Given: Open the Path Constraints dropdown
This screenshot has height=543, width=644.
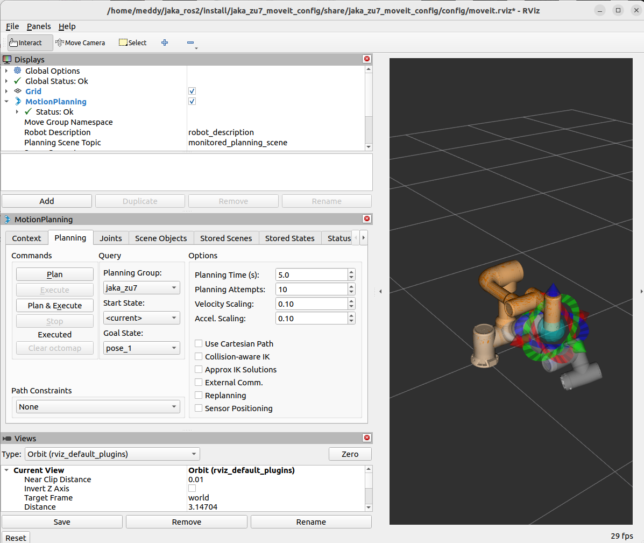Looking at the screenshot, I should point(98,406).
